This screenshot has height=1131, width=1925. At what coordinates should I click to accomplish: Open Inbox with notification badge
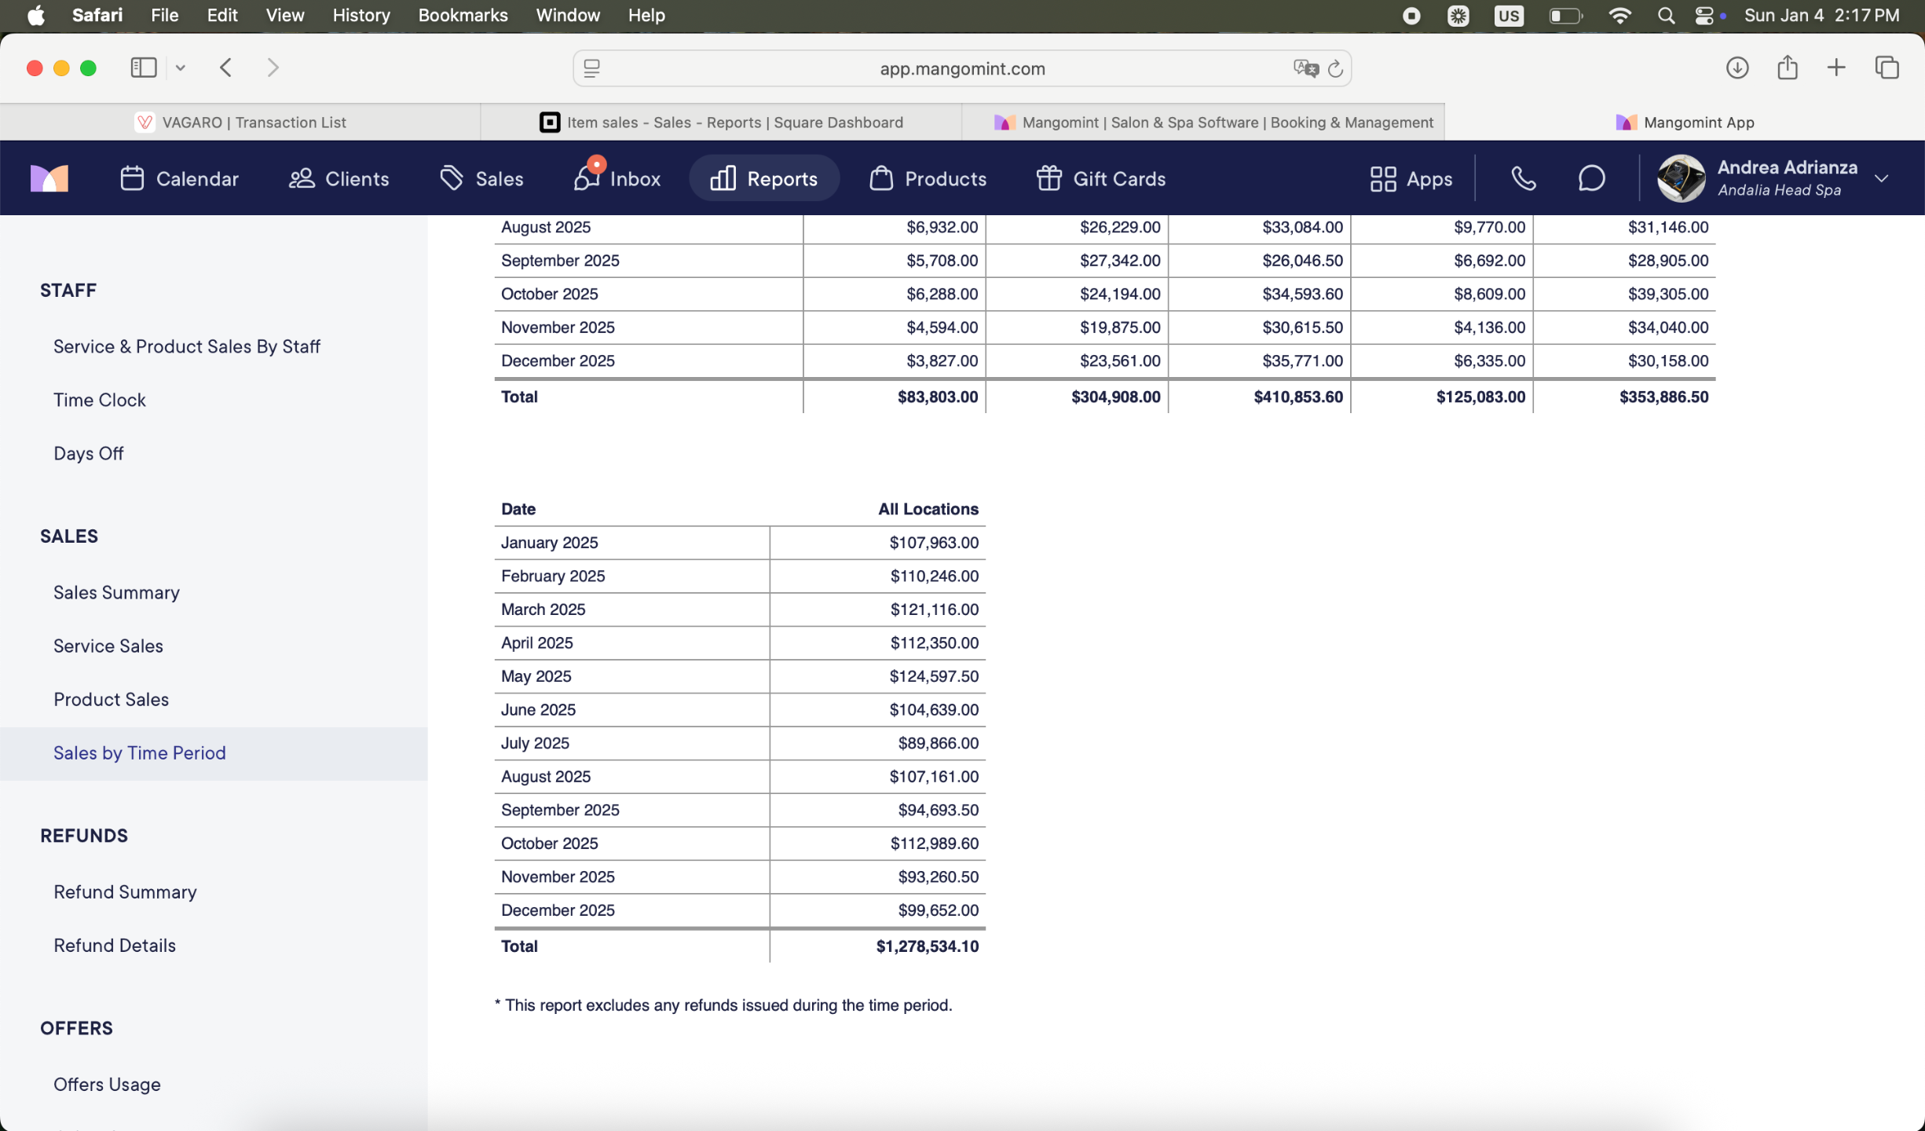click(617, 178)
